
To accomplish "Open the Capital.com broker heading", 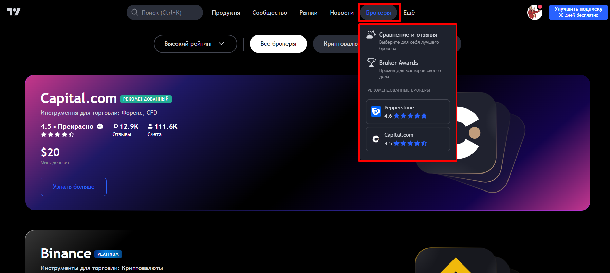I will pyautogui.click(x=79, y=98).
